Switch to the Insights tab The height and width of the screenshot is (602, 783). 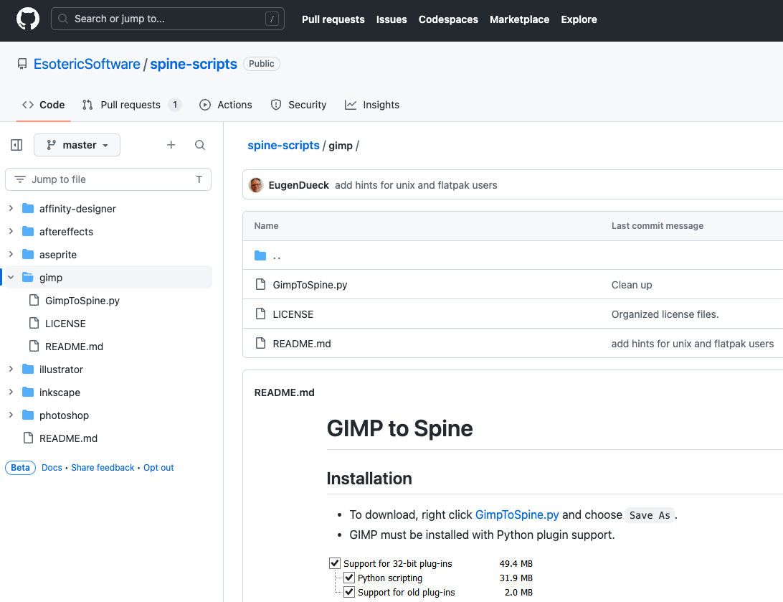click(x=372, y=105)
